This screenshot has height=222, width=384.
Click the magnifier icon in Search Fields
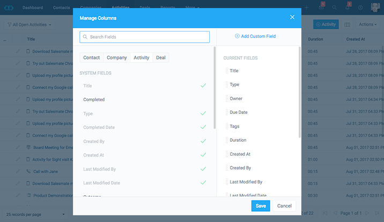click(x=85, y=37)
